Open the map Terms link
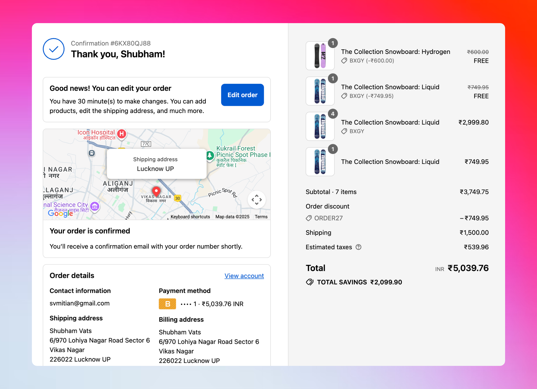 [x=261, y=217]
